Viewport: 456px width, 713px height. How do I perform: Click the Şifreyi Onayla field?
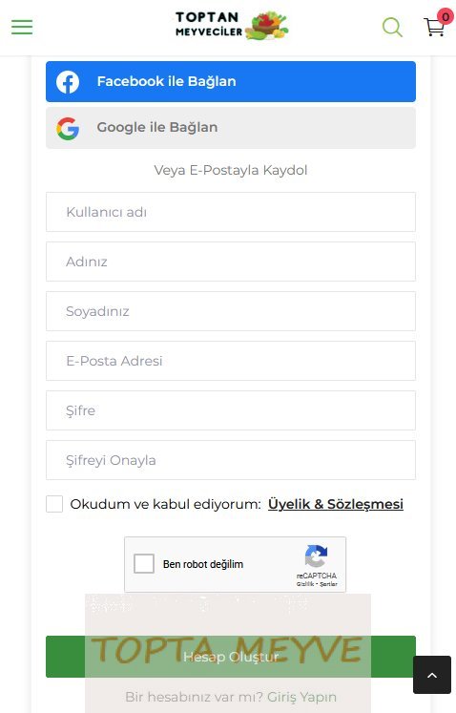coord(231,460)
